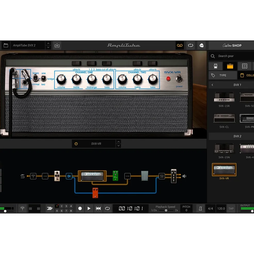Toggle the SVX-VR amp bypass power button

click(x=76, y=144)
